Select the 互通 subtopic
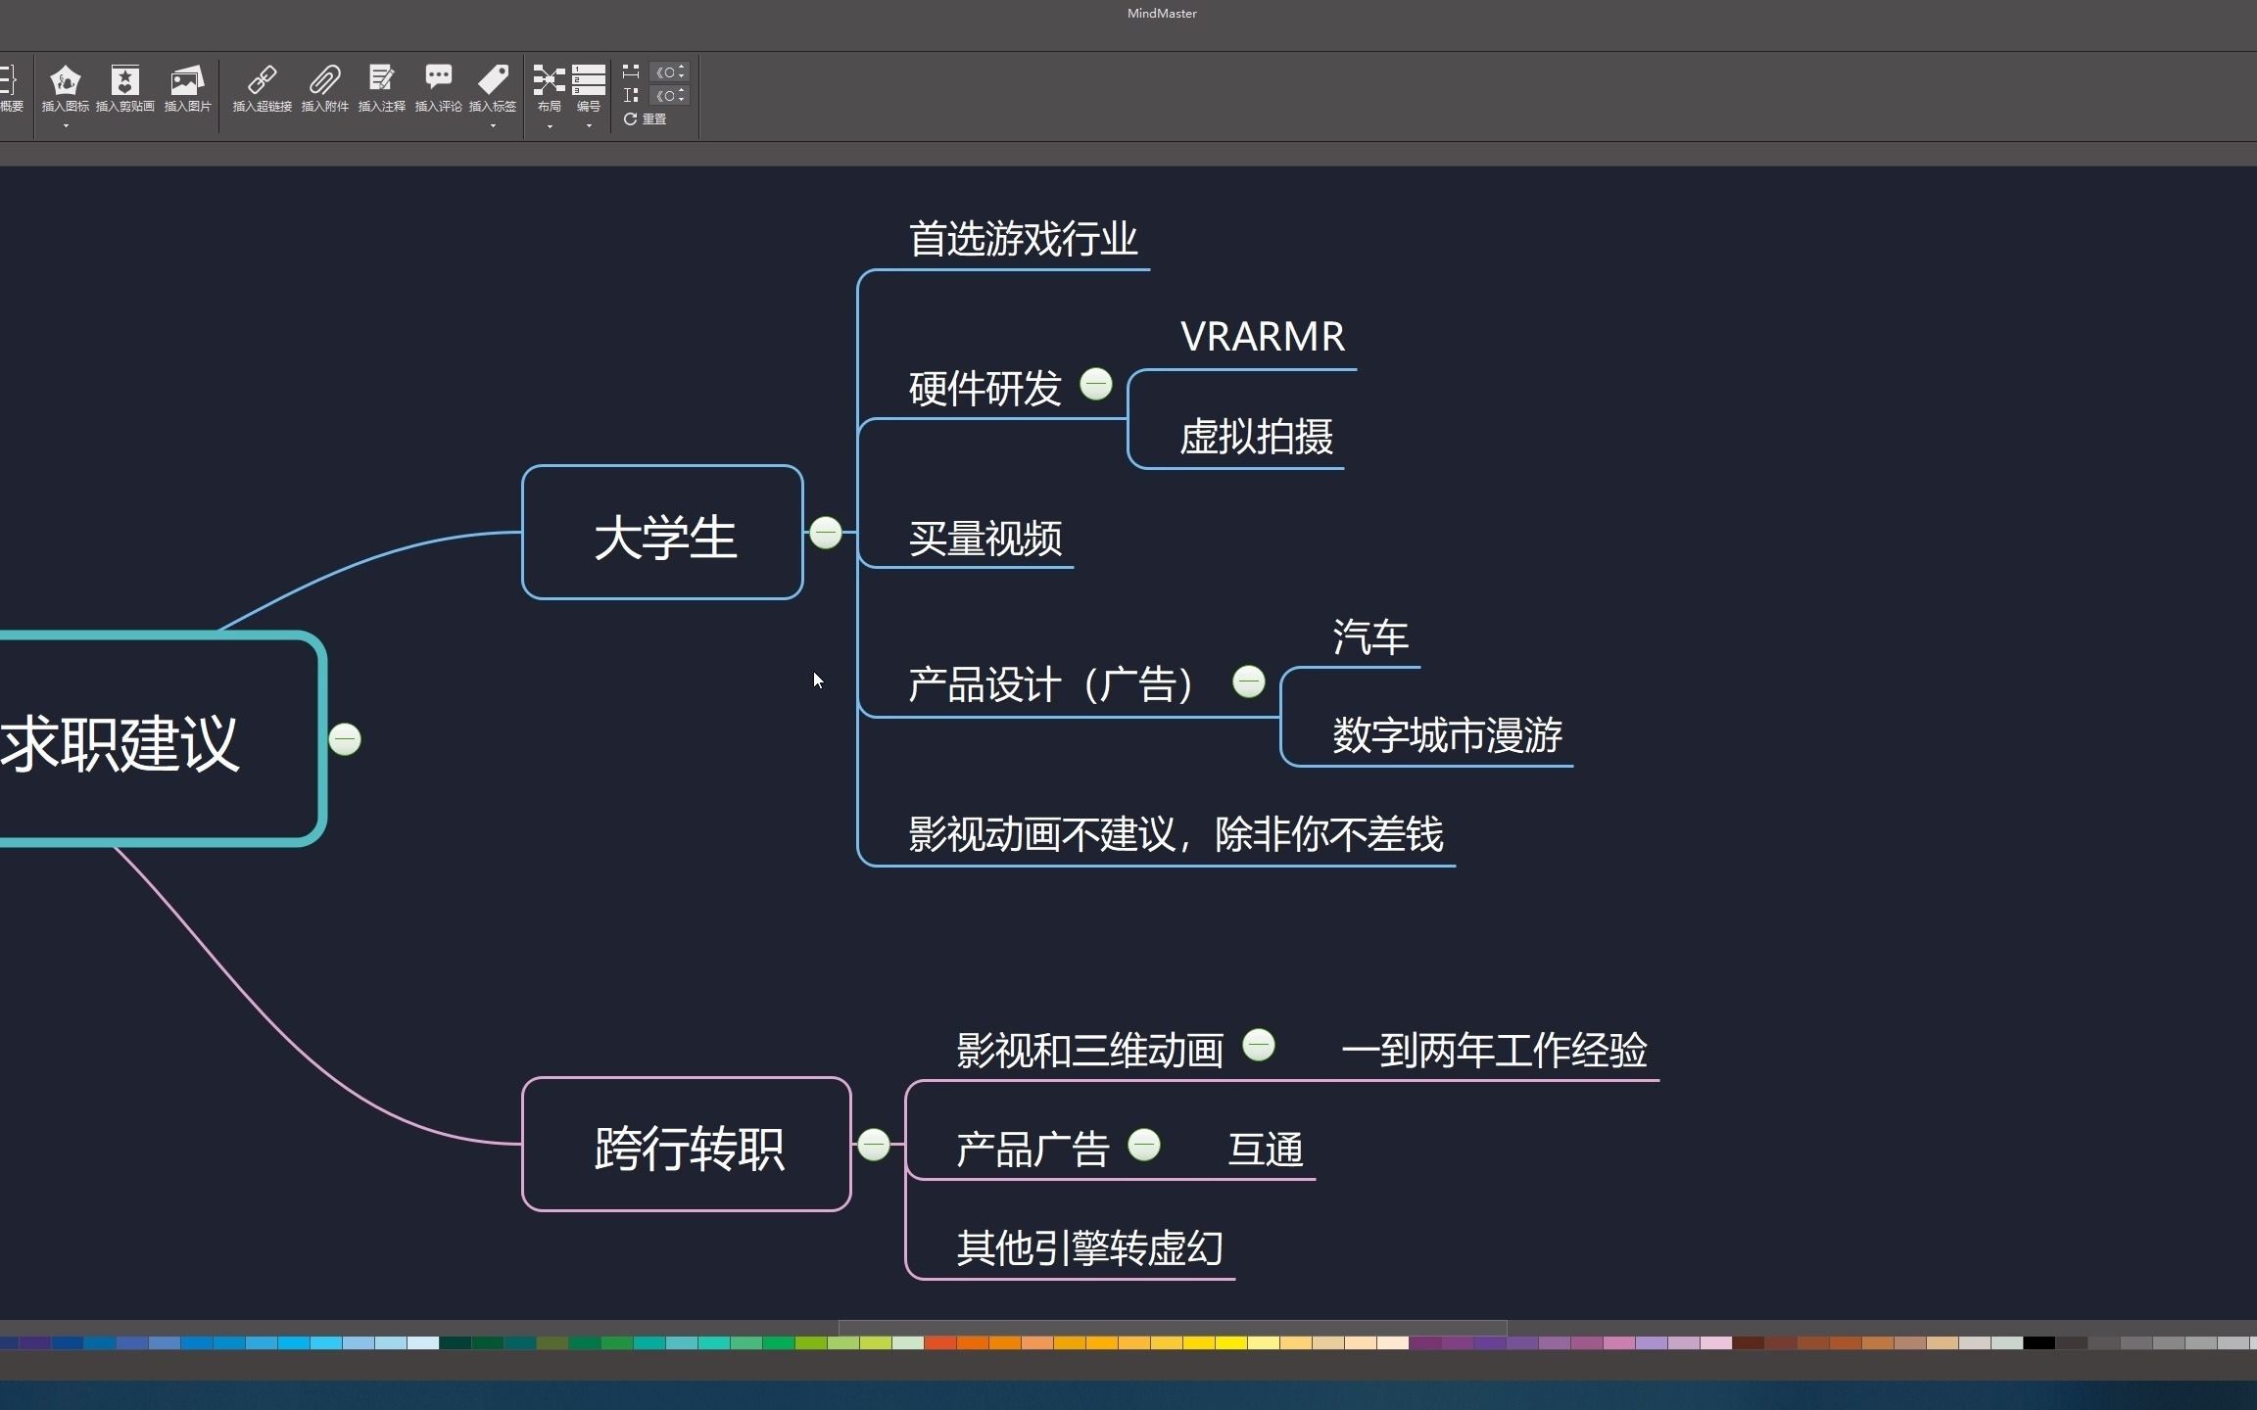The image size is (2257, 1410). click(x=1266, y=1150)
